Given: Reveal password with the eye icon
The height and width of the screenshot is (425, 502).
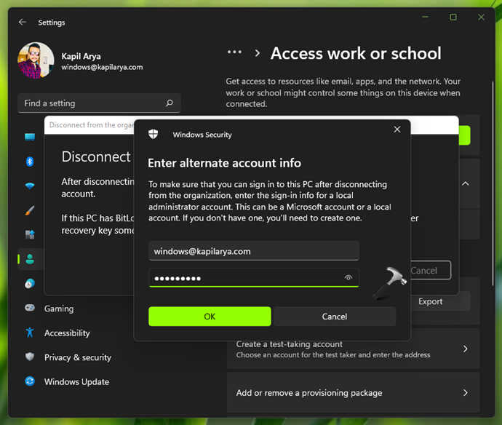Looking at the screenshot, I should [348, 278].
